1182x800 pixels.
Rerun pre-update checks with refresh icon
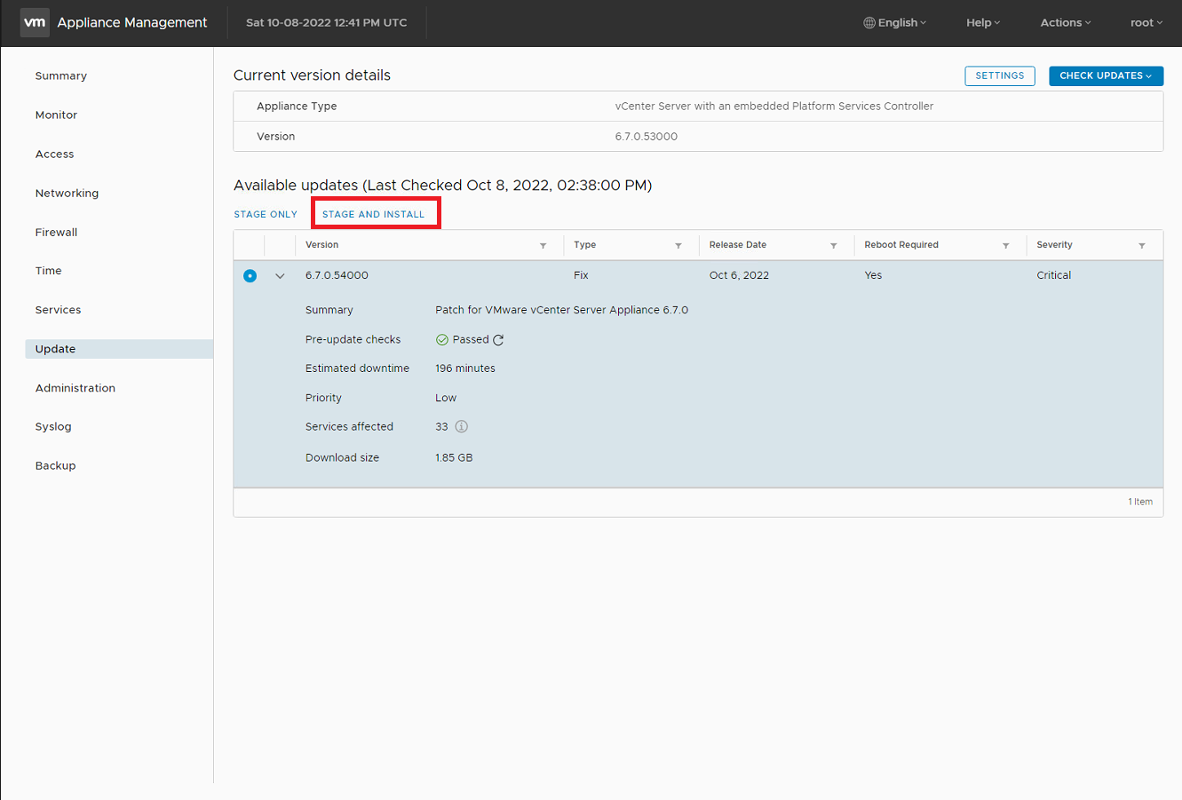tap(498, 340)
